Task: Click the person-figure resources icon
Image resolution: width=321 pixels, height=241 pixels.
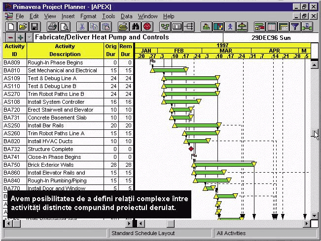Action: (230, 27)
